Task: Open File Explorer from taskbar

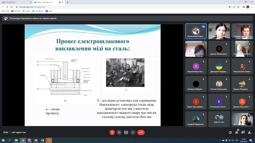Action: coord(16,140)
